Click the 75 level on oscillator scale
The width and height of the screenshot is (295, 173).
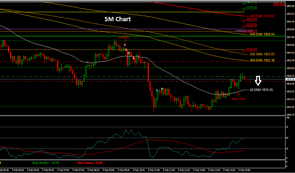coord(287,127)
